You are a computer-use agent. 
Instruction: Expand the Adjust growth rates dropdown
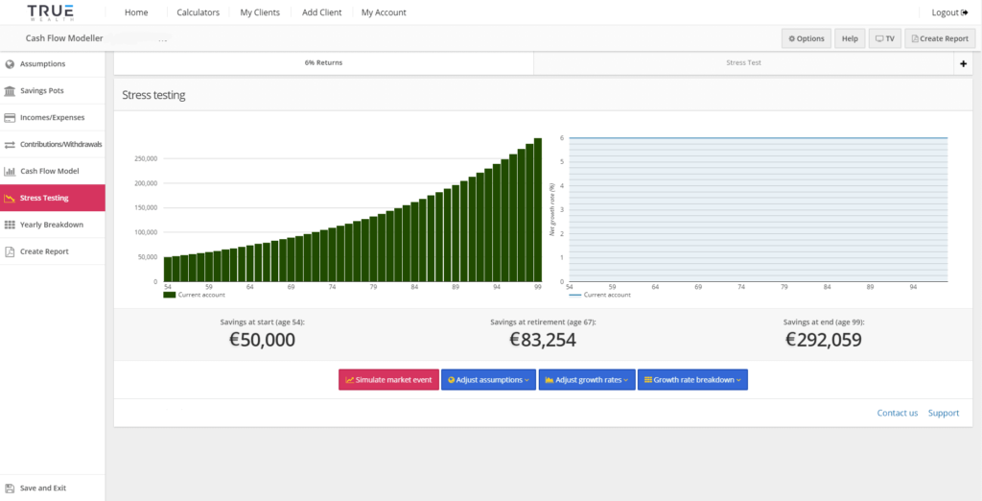point(587,379)
